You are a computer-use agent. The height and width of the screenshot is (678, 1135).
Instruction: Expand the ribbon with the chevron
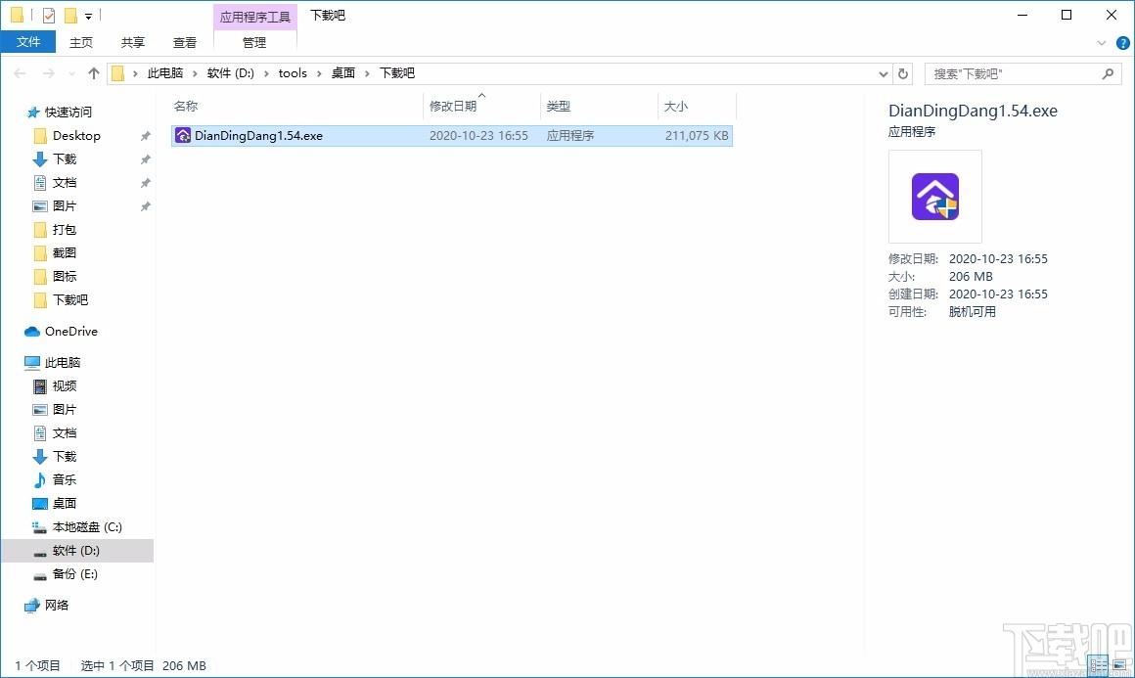[1102, 43]
